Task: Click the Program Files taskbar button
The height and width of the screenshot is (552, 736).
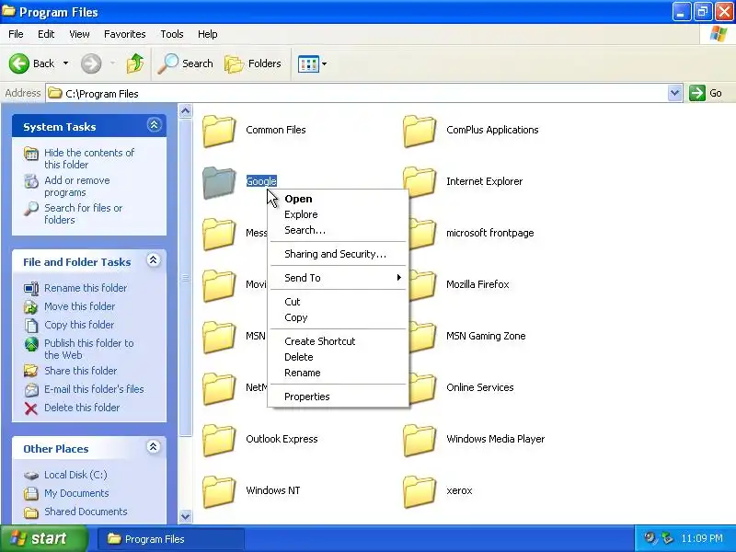Action: click(x=170, y=539)
